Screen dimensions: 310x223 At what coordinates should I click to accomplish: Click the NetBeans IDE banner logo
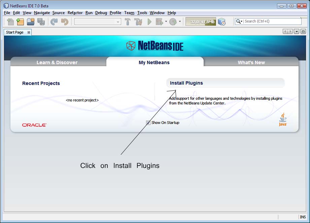154,46
